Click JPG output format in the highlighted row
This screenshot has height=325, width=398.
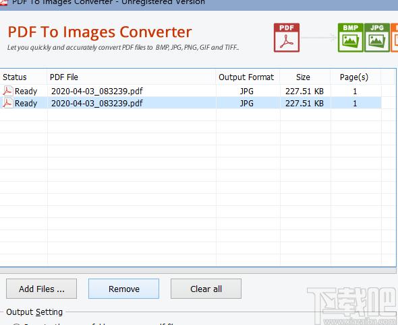click(x=247, y=103)
